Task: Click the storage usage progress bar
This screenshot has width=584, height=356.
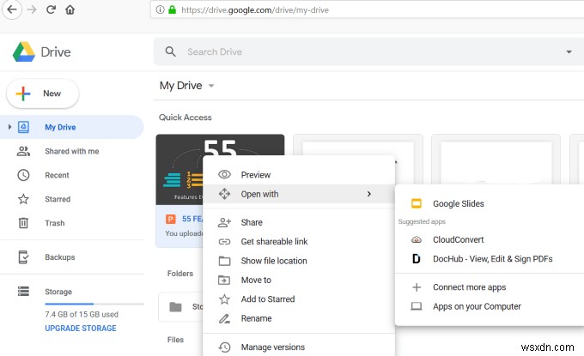Action: coord(94,304)
